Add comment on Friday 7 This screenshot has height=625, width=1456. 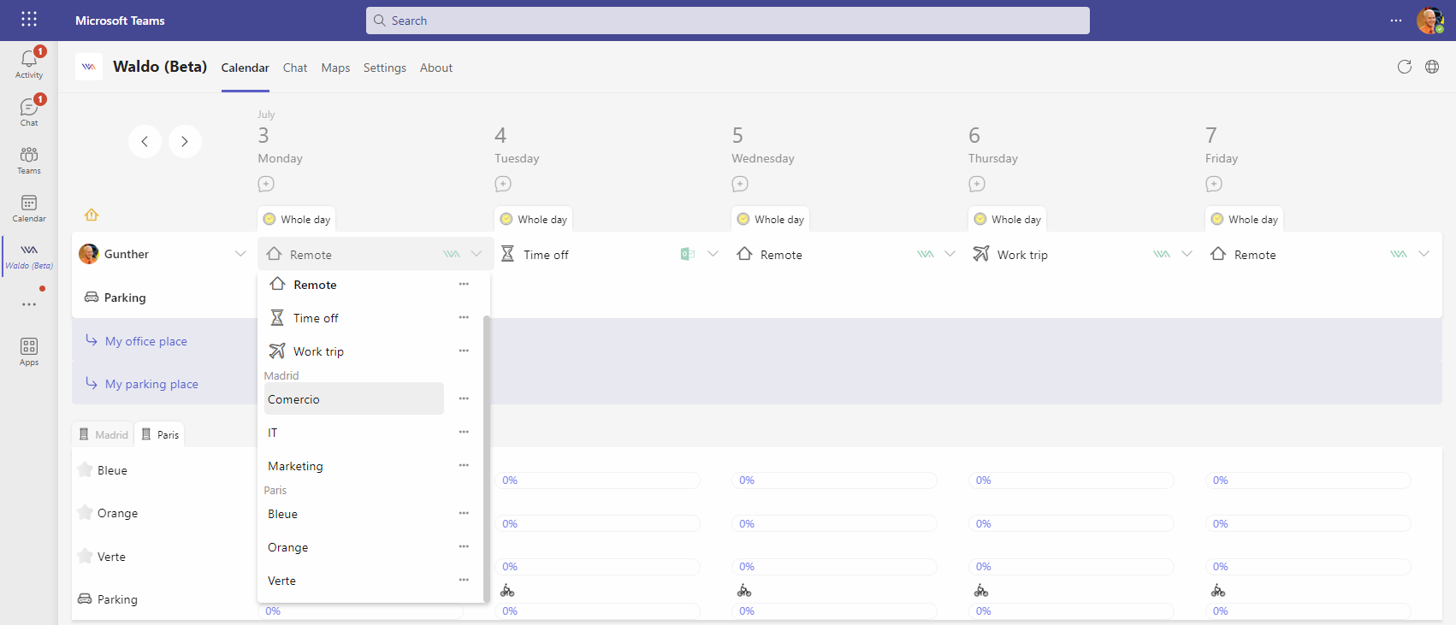1214,184
